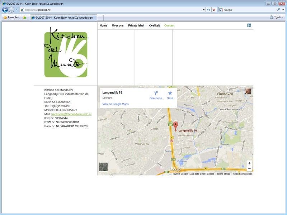Click the Add to Favorites star icon

click(x=24, y=17)
